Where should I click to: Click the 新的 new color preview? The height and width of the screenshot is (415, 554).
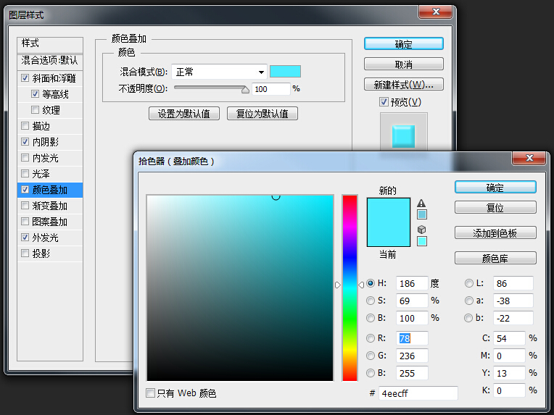tap(388, 210)
